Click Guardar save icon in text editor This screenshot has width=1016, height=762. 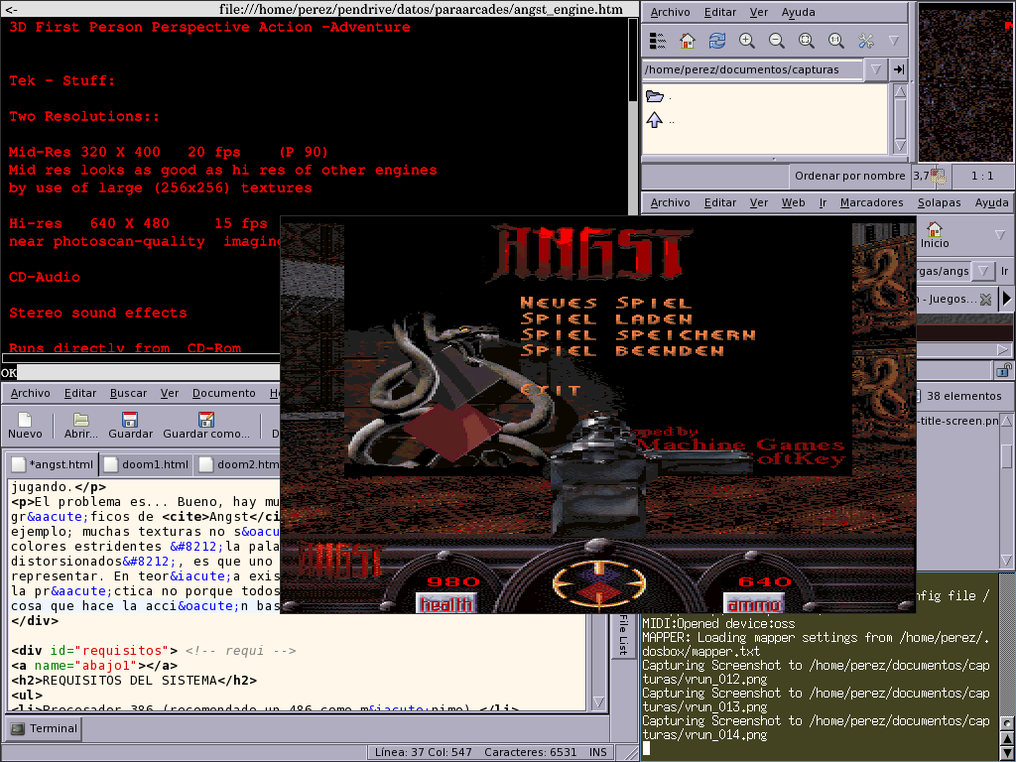click(x=130, y=426)
